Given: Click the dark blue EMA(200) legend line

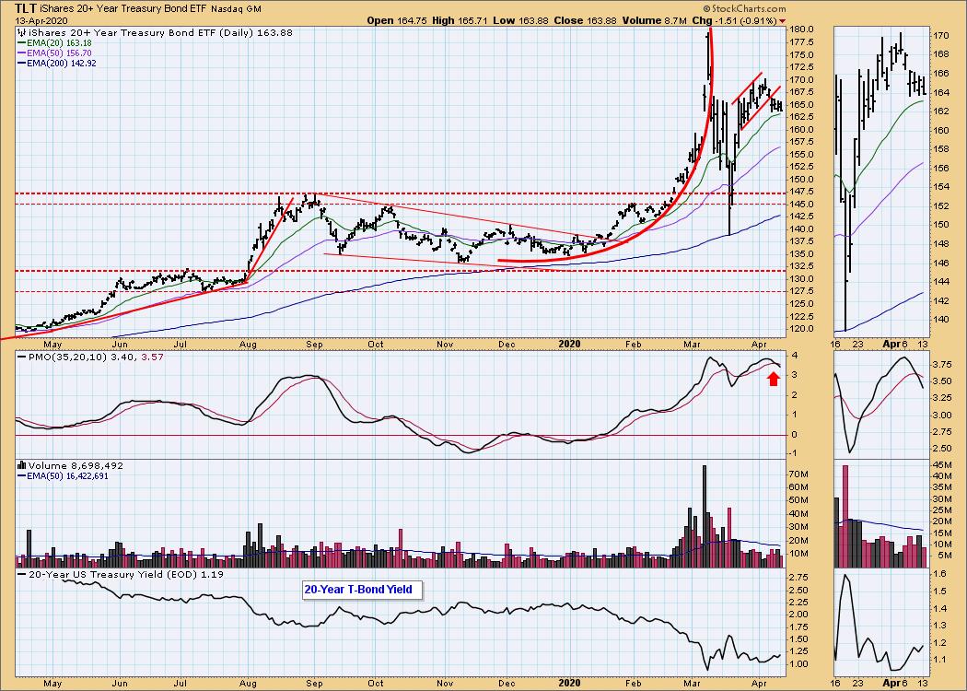Looking at the screenshot, I should [21, 63].
